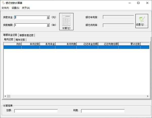Image resolution: width=152 pixels, height=118 pixels.
Task: Focus the 贷款本金 input field
Action: (31, 17)
